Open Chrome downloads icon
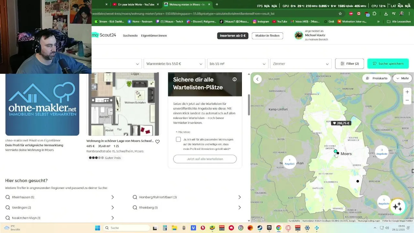414x233 pixels. [386, 14]
